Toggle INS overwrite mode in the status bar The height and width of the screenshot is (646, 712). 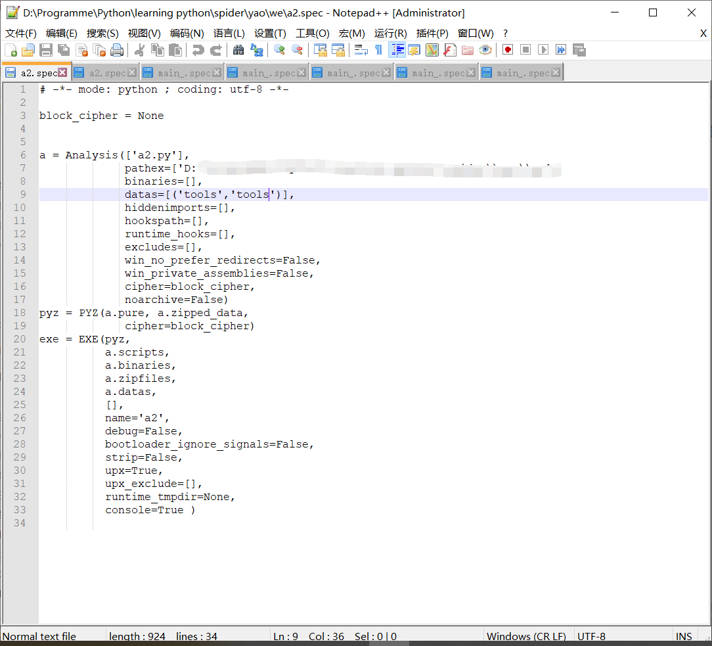pos(683,636)
